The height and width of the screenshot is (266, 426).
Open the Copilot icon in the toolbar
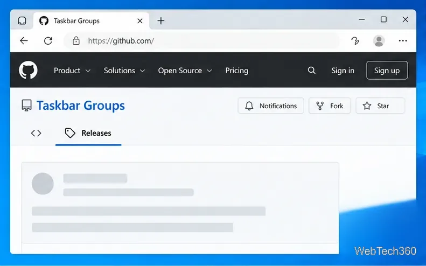click(355, 41)
